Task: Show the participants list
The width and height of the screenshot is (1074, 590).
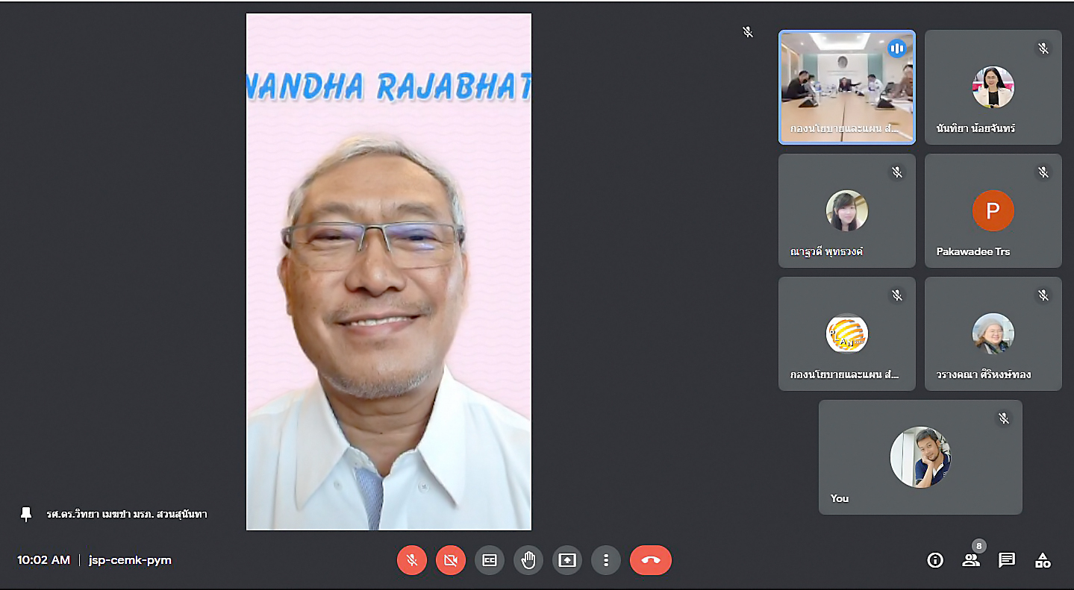Action: tap(970, 560)
